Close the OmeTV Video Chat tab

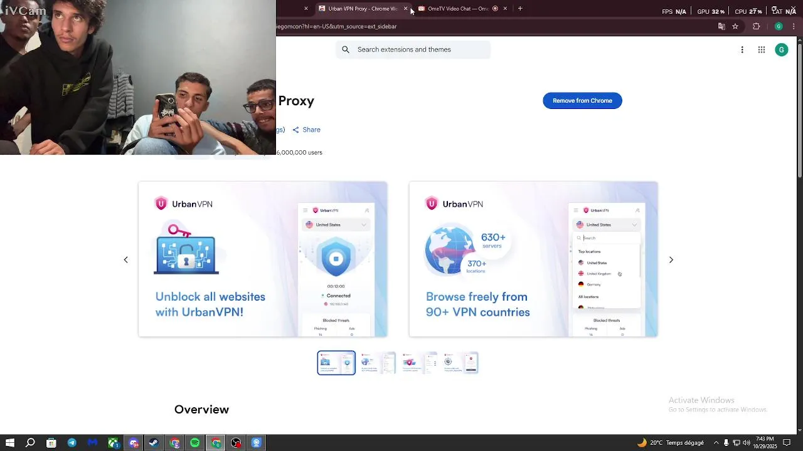pos(505,9)
